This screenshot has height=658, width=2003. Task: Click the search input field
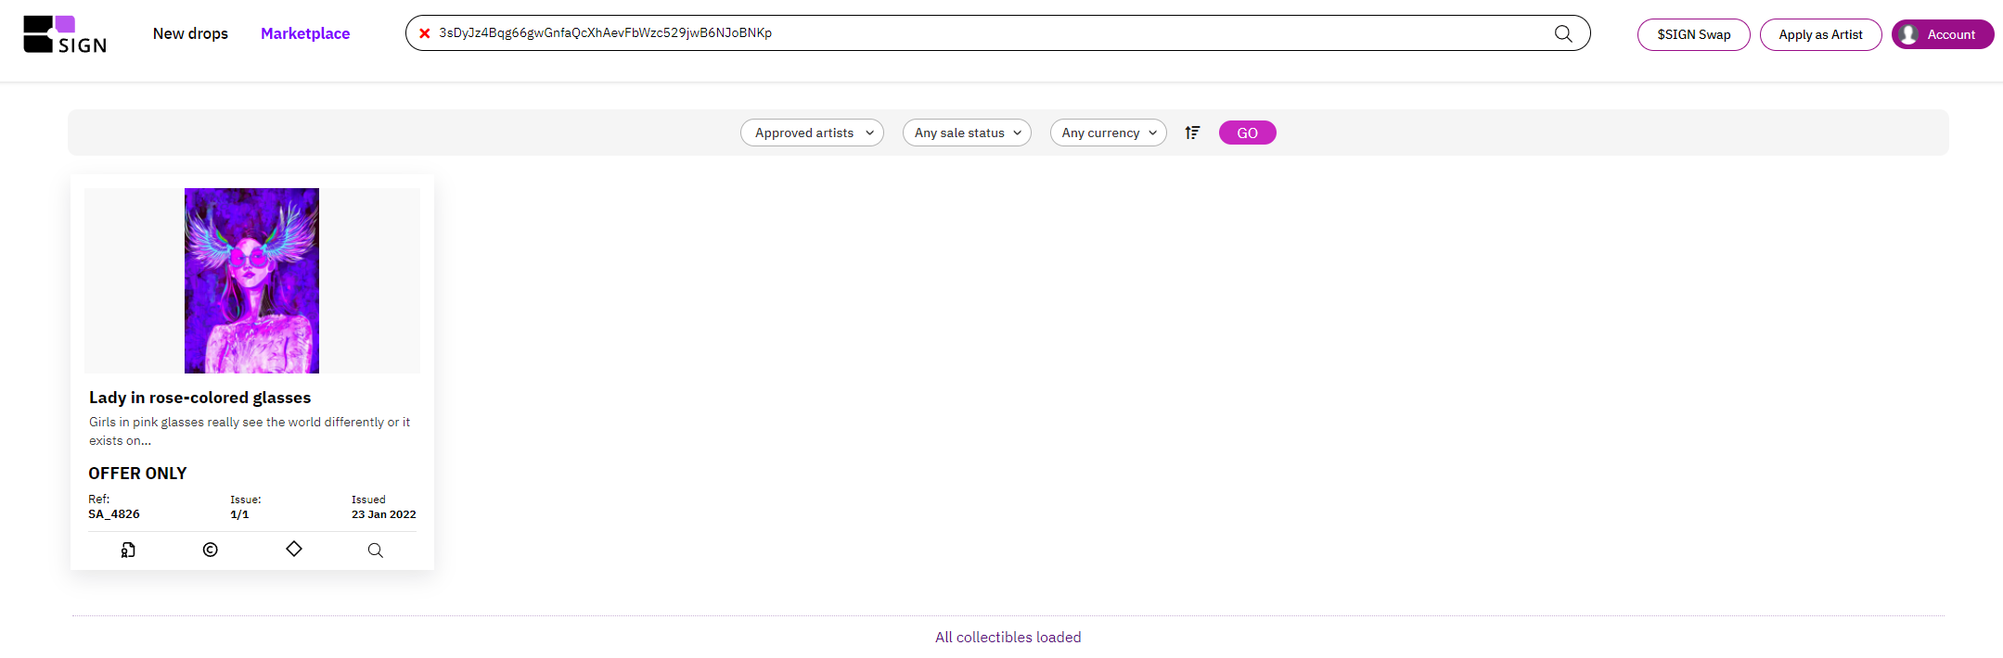(997, 33)
